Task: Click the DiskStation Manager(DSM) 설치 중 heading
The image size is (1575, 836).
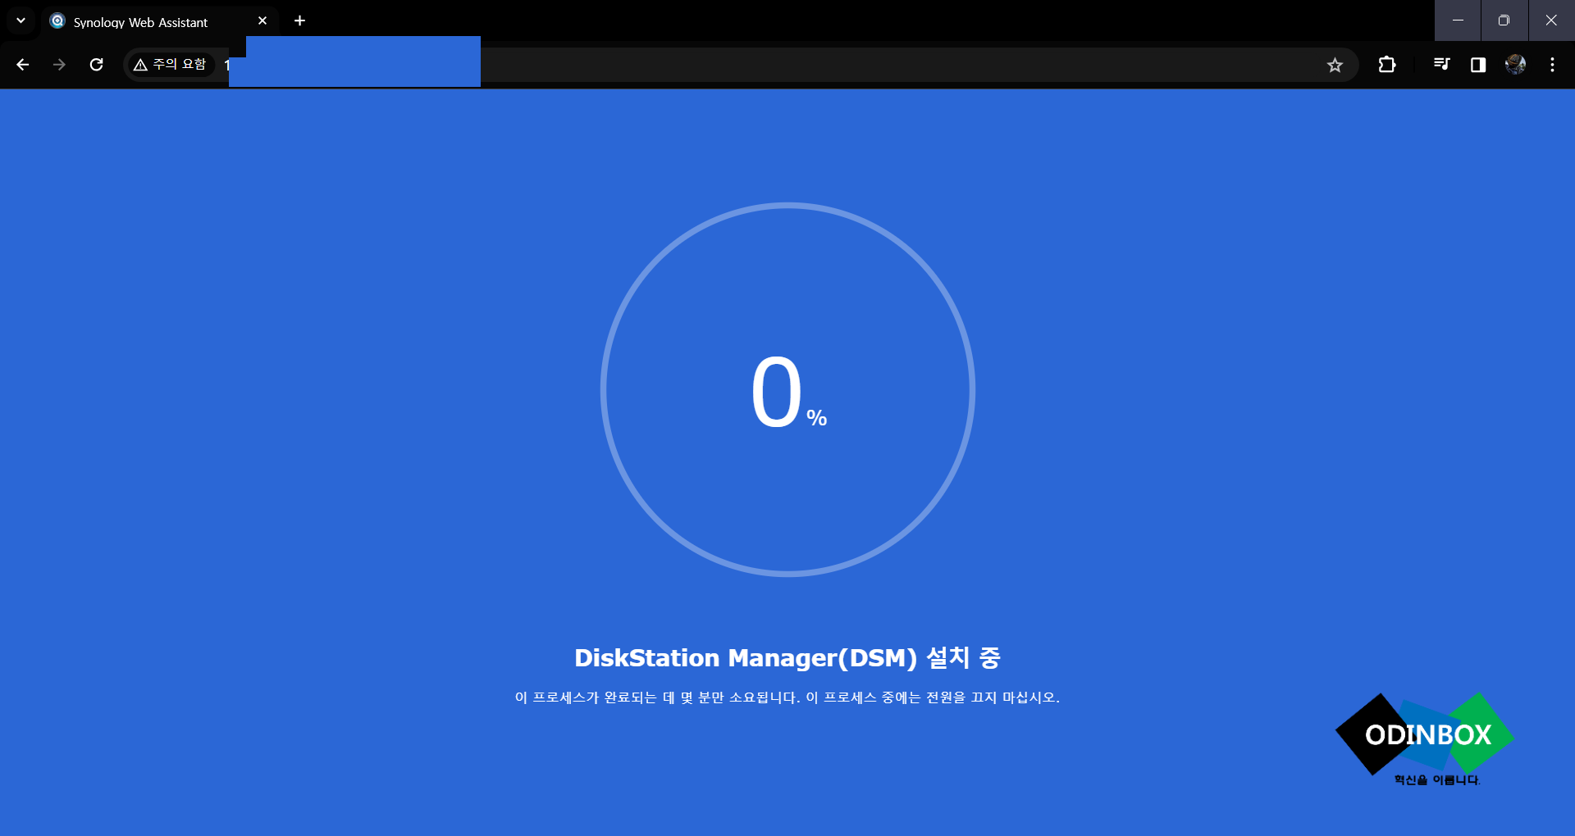Action: tap(787, 657)
